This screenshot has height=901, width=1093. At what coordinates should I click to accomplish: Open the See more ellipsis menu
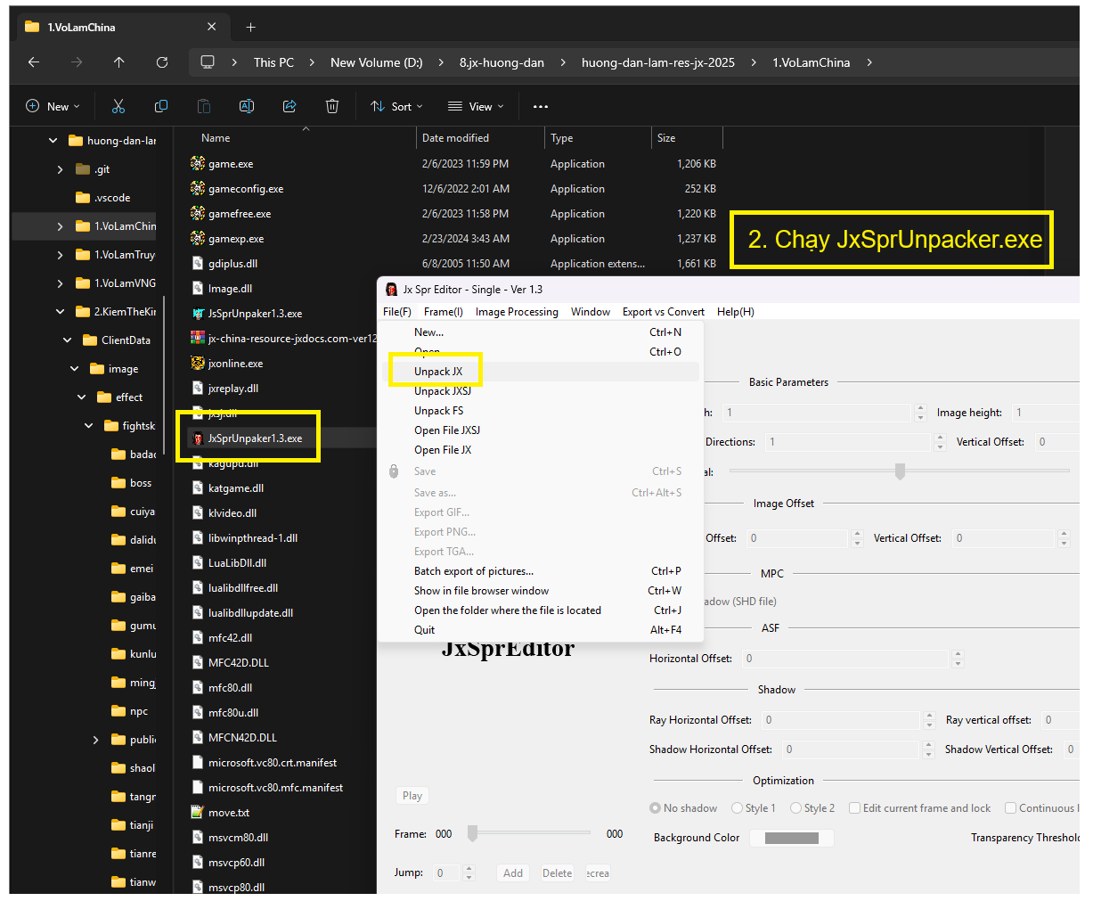click(541, 106)
